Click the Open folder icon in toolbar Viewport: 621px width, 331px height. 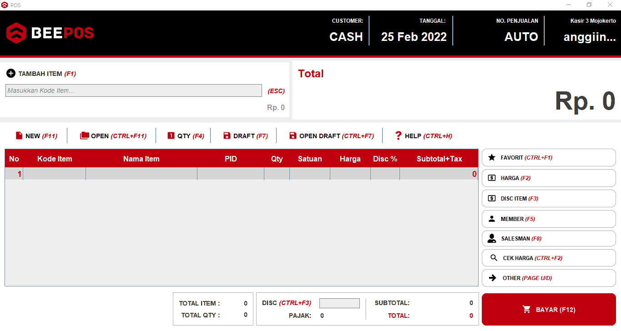[84, 136]
